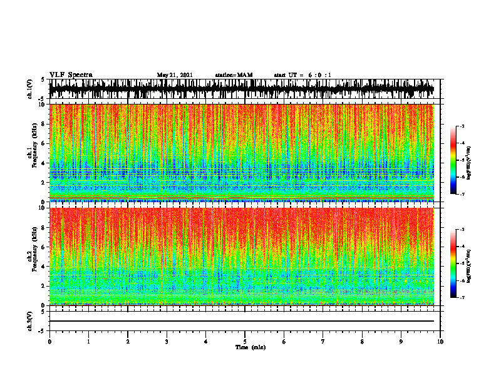Click inside the ch.2 spectrogram panel
The image size is (496, 383).
[241, 257]
